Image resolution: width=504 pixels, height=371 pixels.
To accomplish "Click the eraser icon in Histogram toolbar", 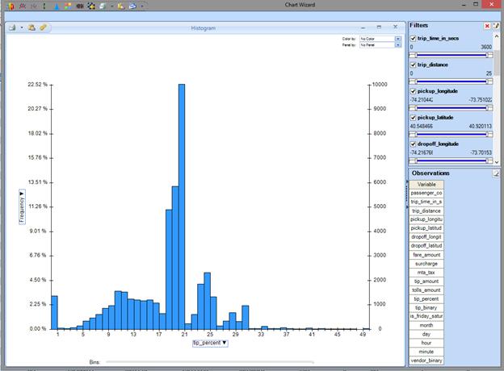I will click(43, 27).
